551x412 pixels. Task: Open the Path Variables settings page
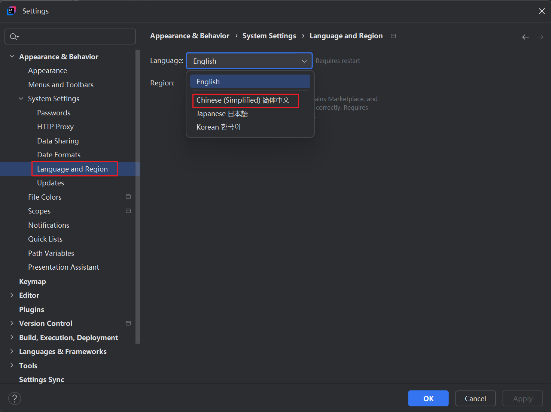51,253
